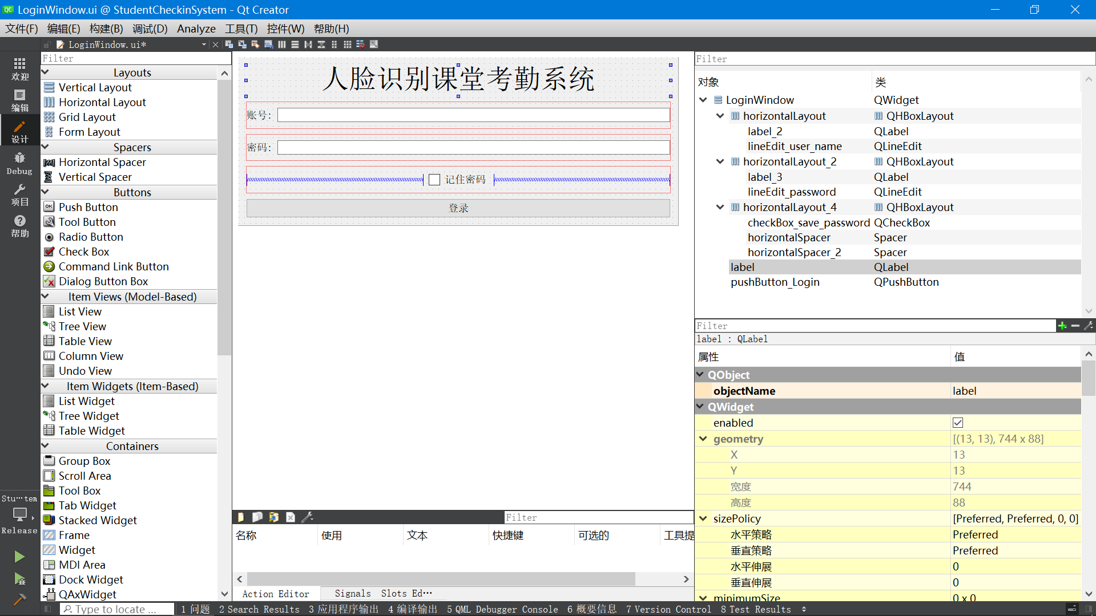
Task: Click the Adjust Size toolbar icon
Action: pyautogui.click(x=374, y=44)
